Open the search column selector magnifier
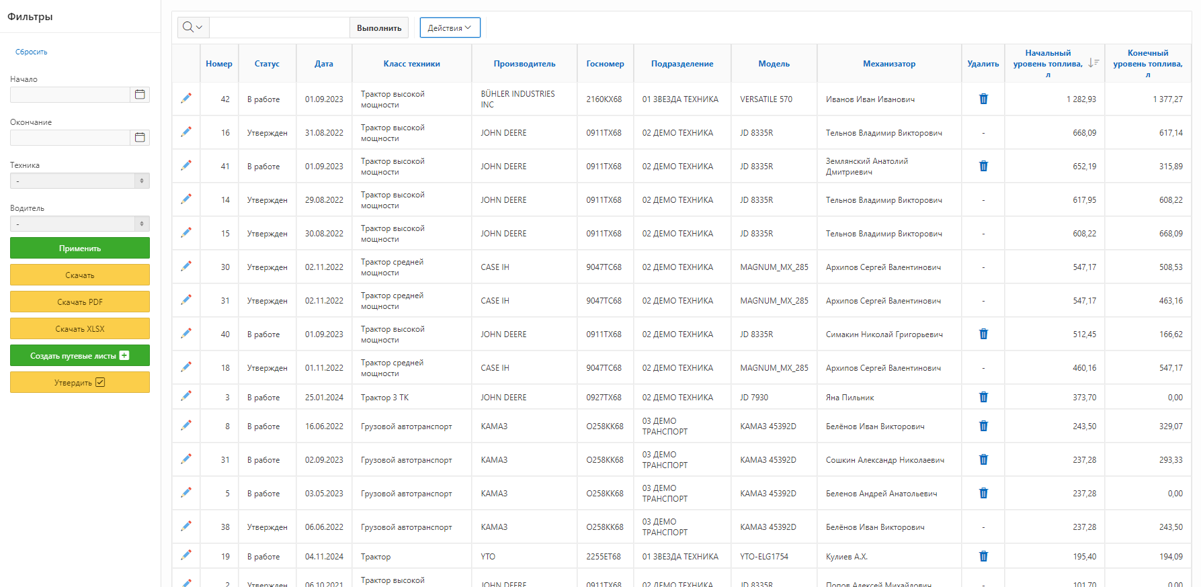Screen dimensions: 1201x587 (x=193, y=28)
